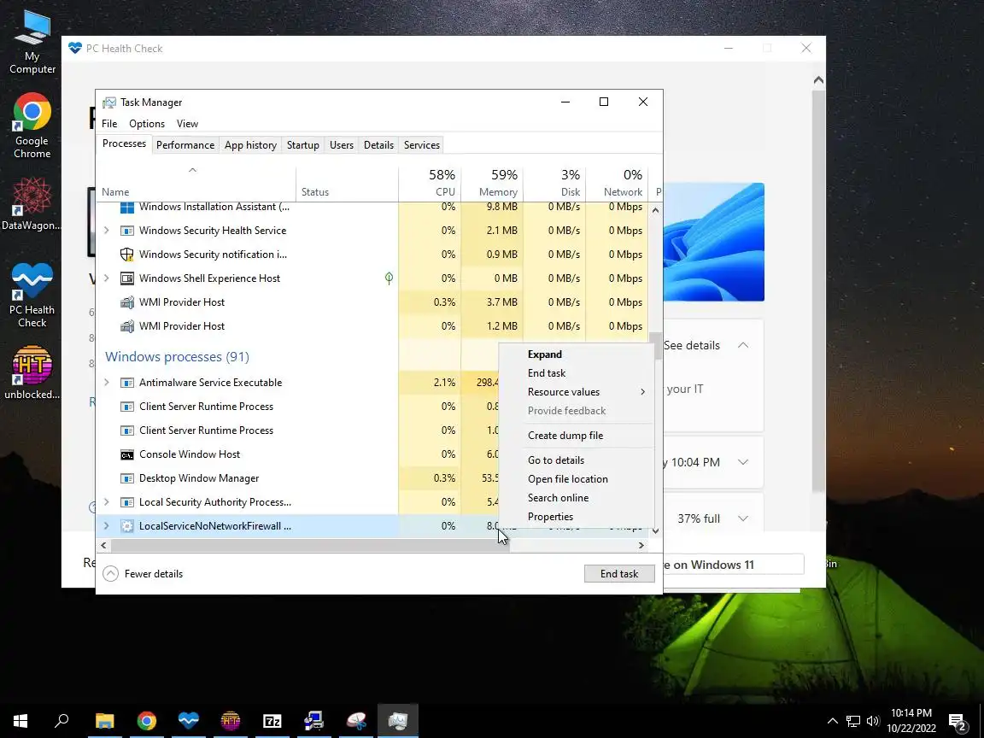Image resolution: width=984 pixels, height=738 pixels.
Task: Open Chrome from the taskbar
Action: coord(147,720)
